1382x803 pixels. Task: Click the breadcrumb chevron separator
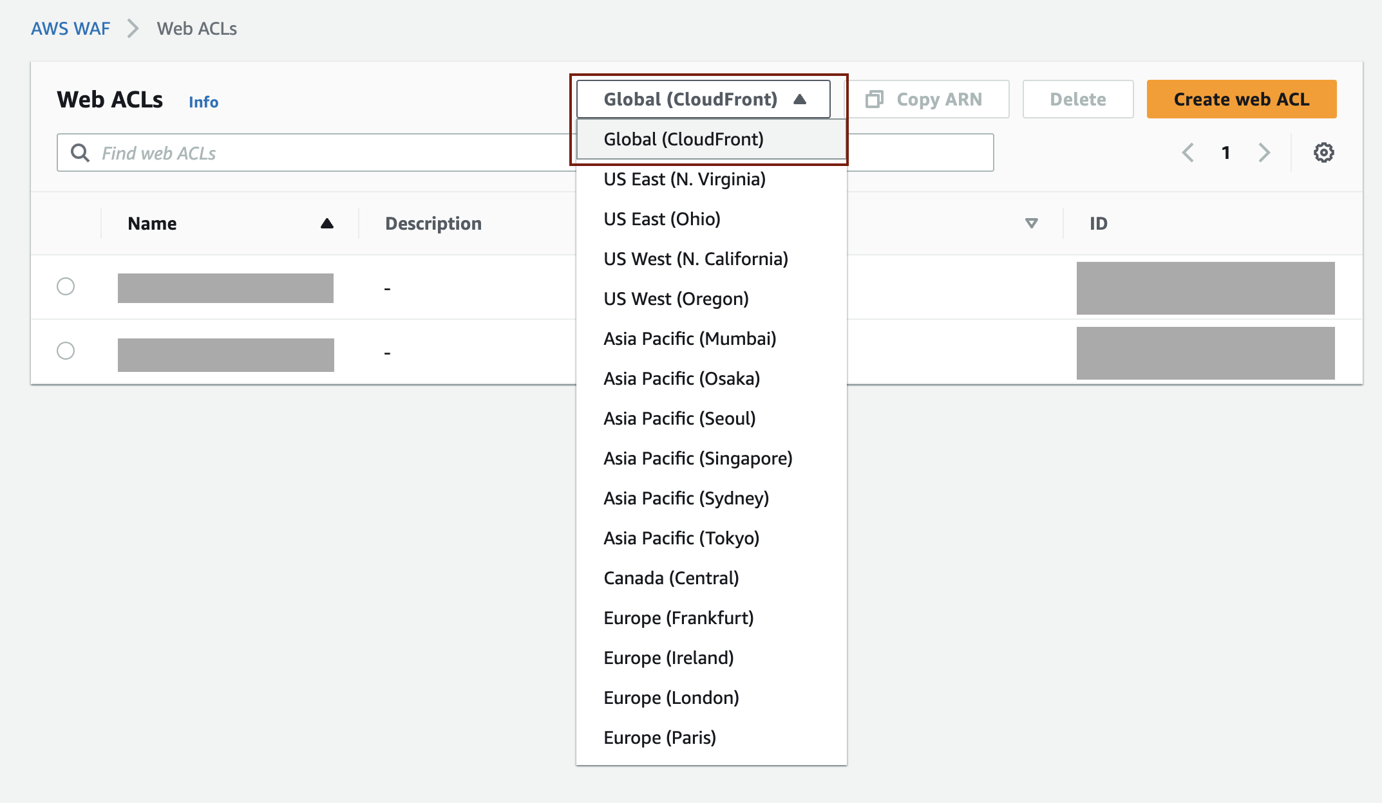click(x=133, y=29)
